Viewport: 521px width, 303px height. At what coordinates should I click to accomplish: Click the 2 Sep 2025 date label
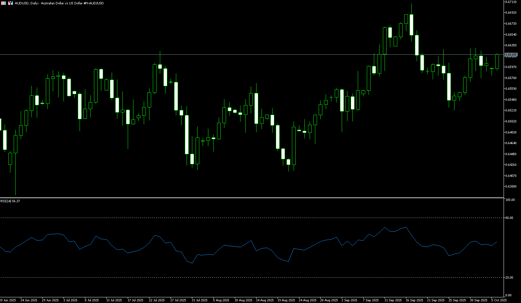(349, 300)
